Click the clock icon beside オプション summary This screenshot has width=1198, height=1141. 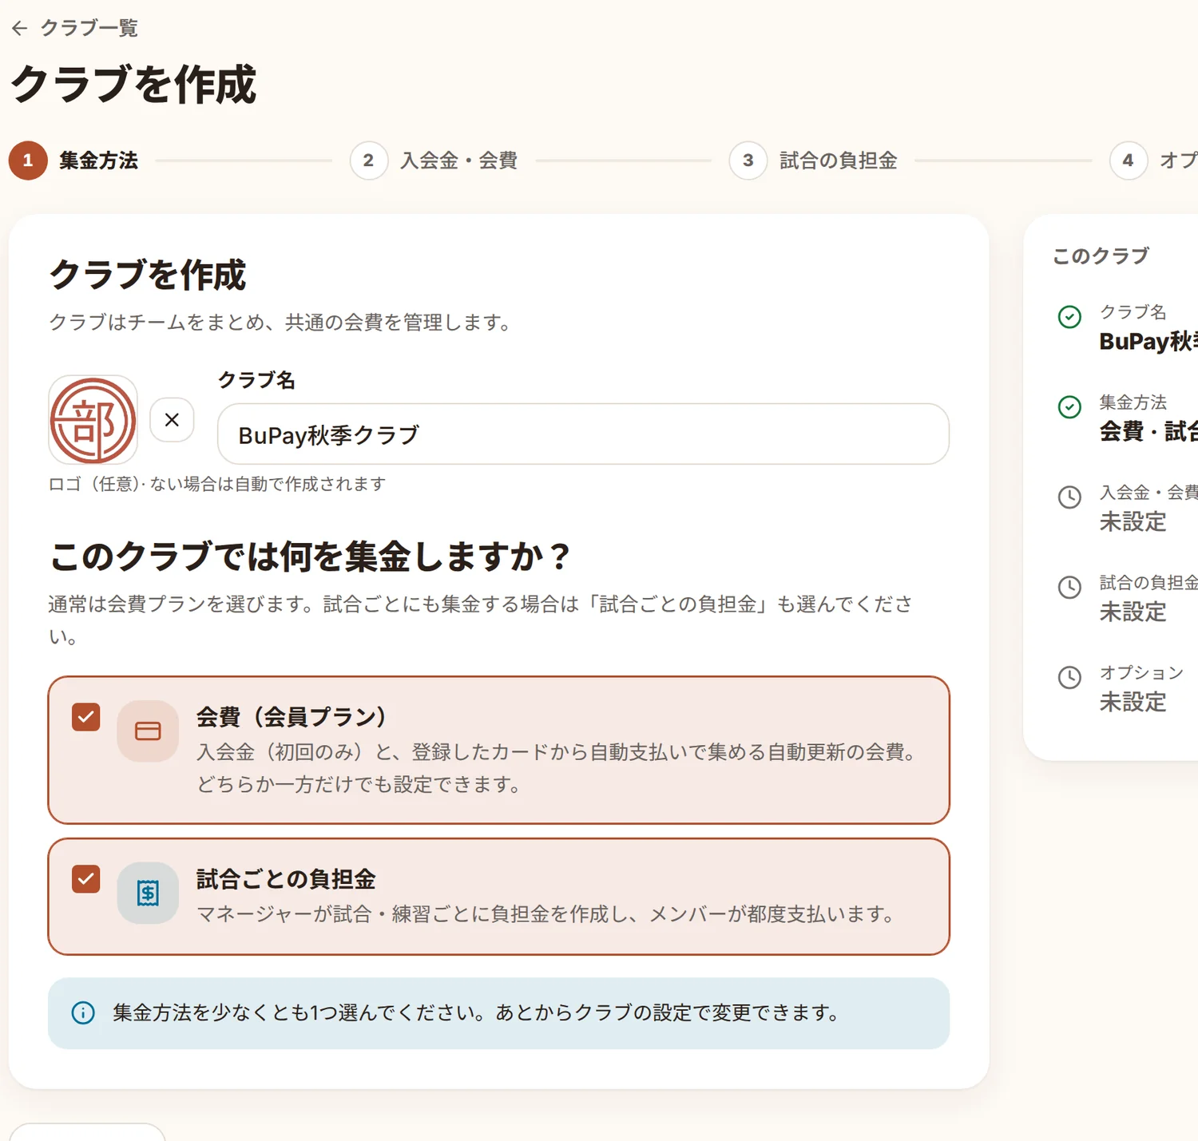point(1069,678)
